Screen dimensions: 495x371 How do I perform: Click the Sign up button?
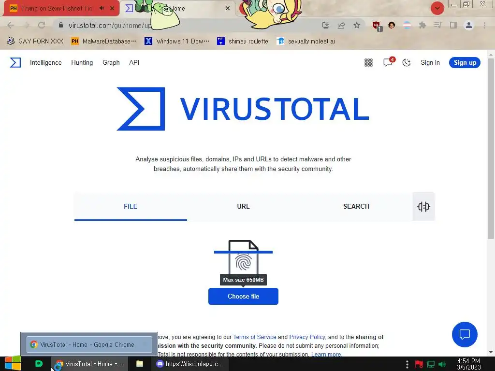(x=465, y=62)
